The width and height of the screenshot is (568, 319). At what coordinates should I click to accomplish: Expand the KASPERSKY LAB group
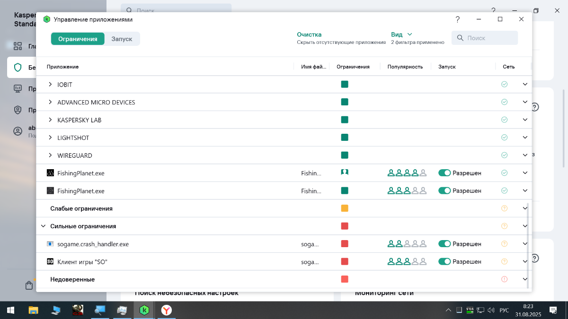click(51, 120)
